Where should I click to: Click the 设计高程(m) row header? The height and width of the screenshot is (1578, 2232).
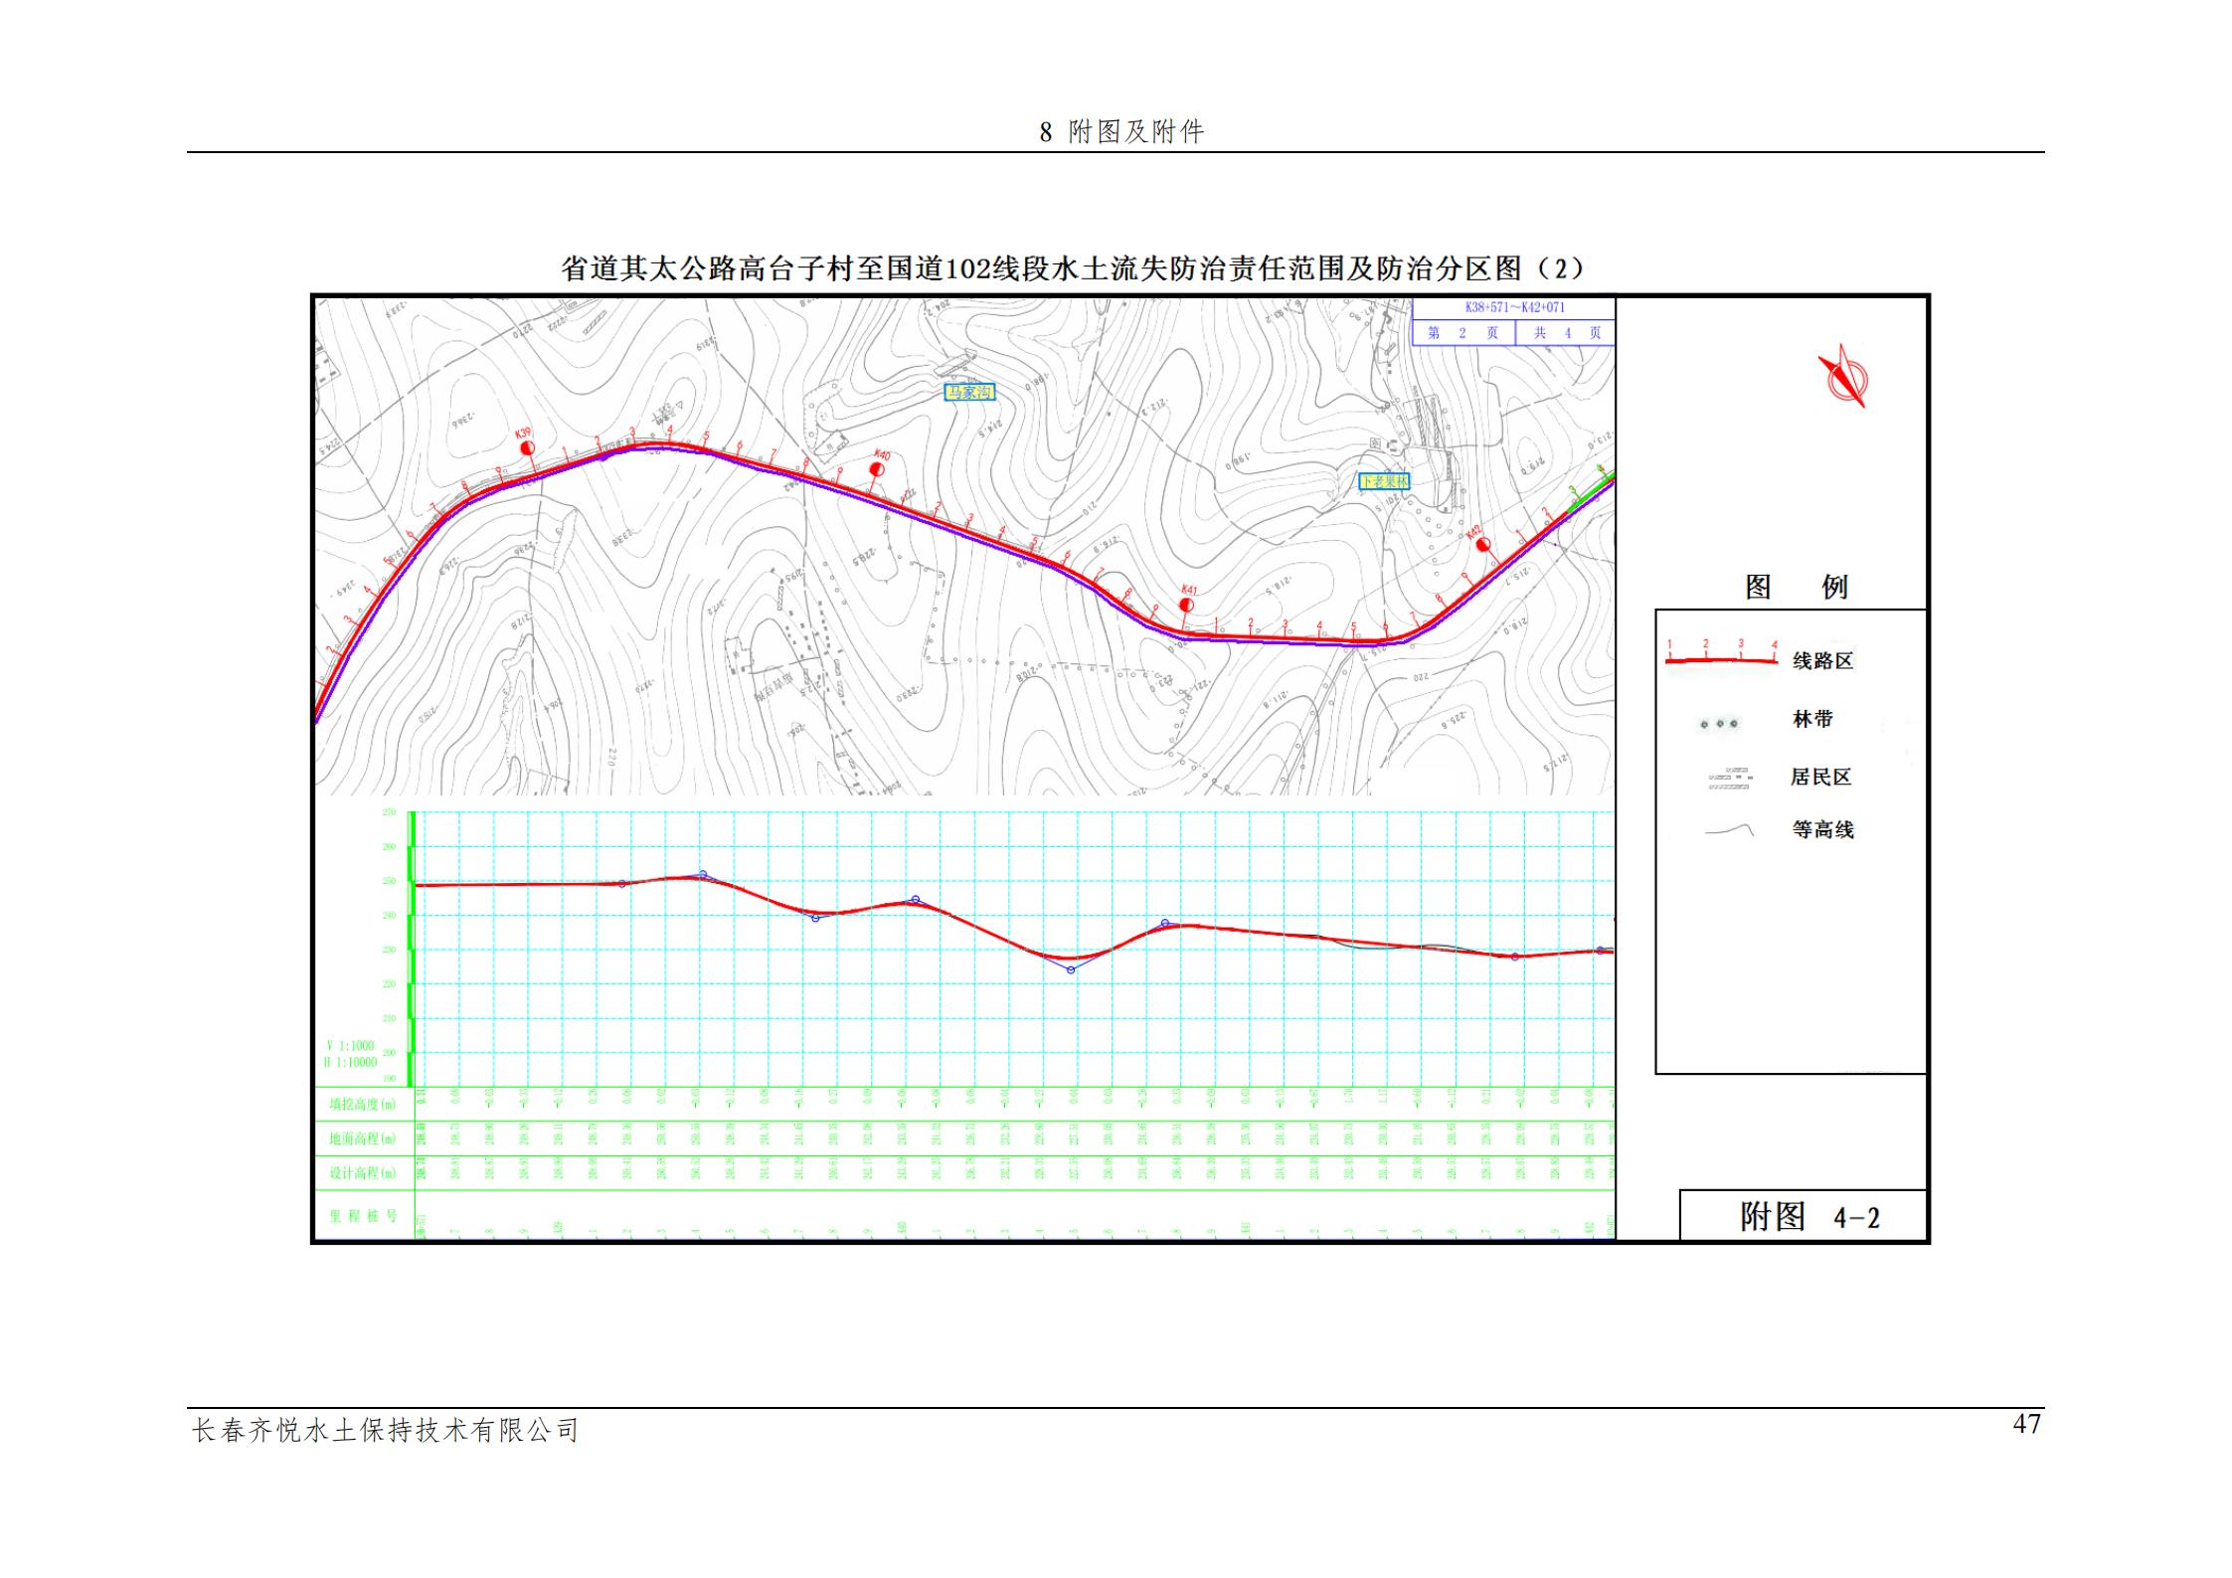tap(363, 1173)
